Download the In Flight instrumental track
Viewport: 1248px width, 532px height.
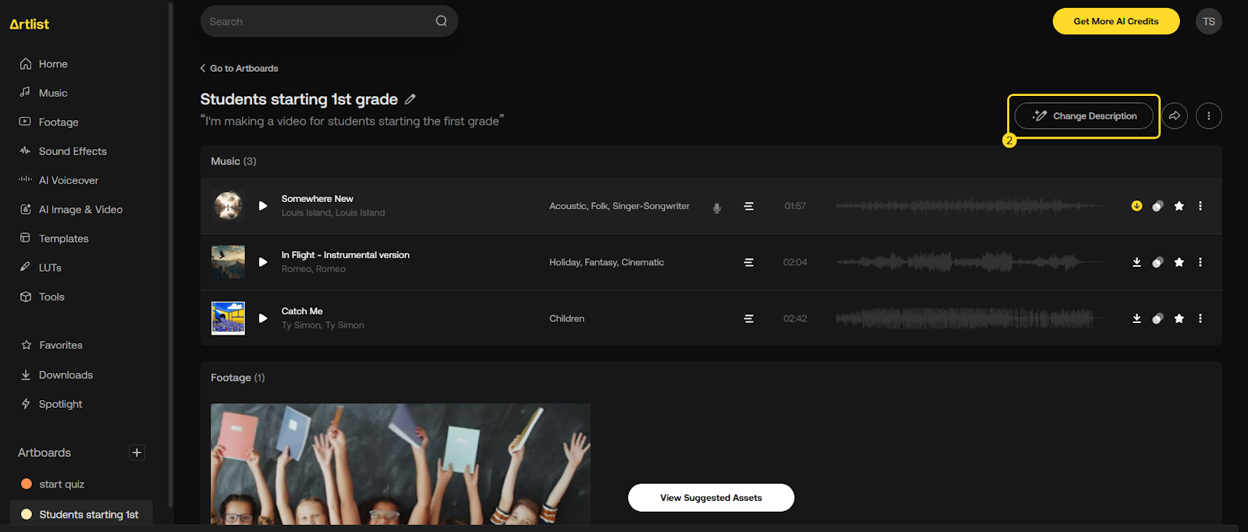pos(1136,262)
